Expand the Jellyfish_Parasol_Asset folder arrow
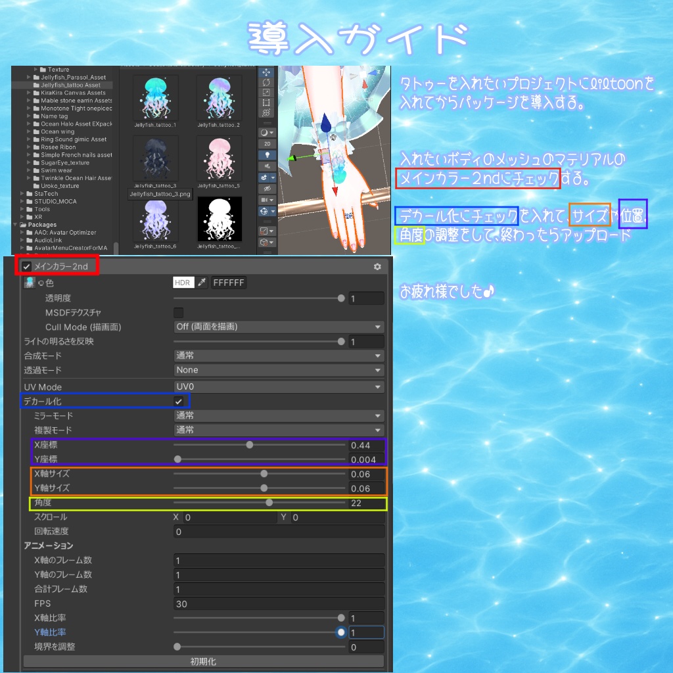This screenshot has height=673, width=673. (x=29, y=78)
